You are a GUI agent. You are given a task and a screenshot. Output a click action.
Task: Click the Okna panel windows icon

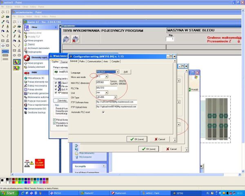tap(27, 27)
